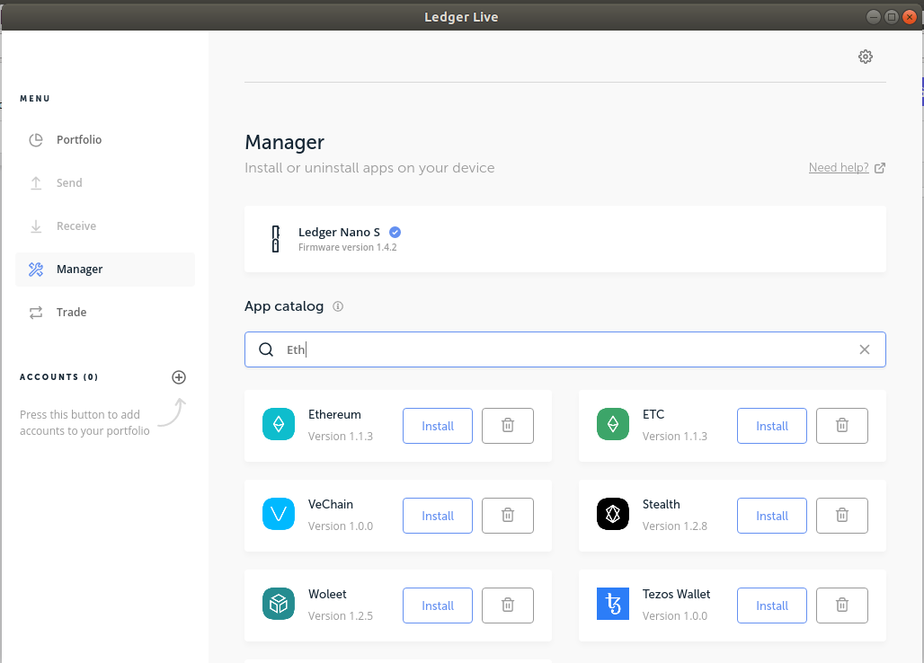Viewport: 924px width, 663px height.
Task: Click the Ethereum Version 1.1.3 label
Action: point(340,437)
